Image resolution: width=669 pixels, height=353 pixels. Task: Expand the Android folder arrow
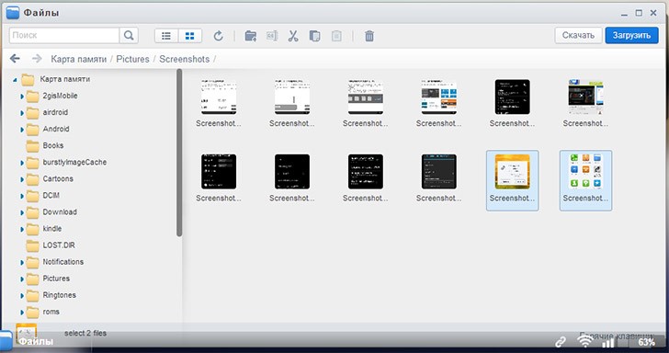coord(22,130)
